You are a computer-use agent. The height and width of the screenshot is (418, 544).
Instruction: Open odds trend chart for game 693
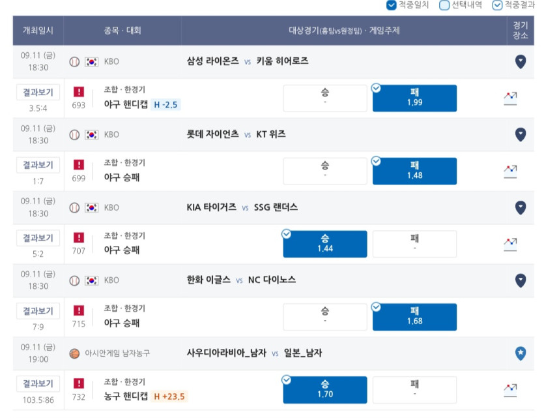[510, 98]
